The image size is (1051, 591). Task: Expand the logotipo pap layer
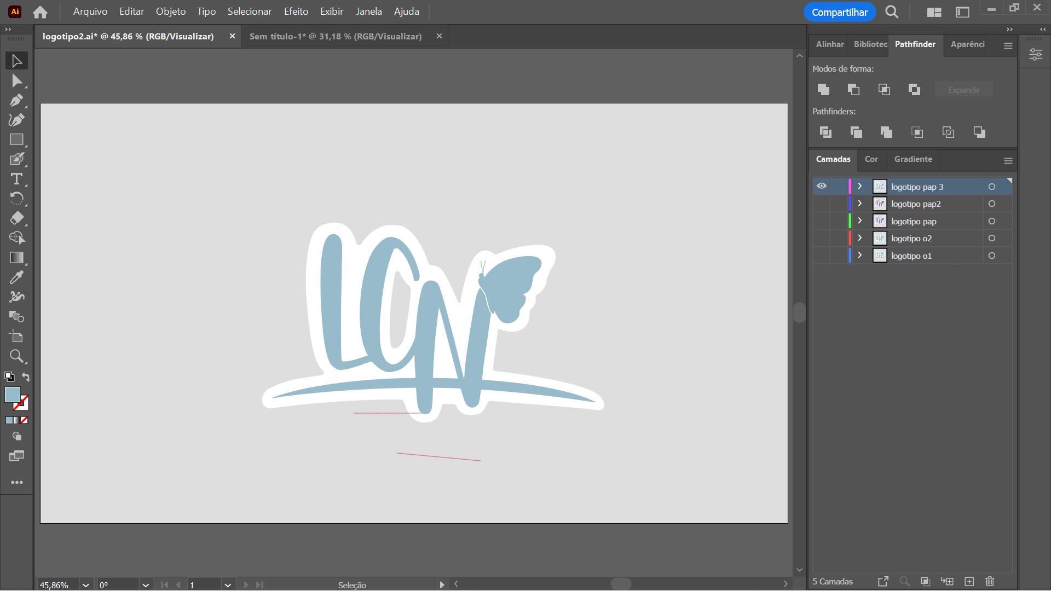pyautogui.click(x=860, y=221)
